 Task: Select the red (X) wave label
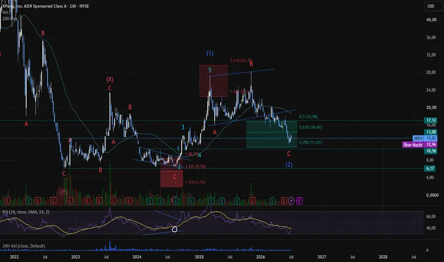pyautogui.click(x=110, y=80)
